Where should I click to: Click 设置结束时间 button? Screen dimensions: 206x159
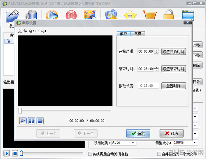[174, 69]
